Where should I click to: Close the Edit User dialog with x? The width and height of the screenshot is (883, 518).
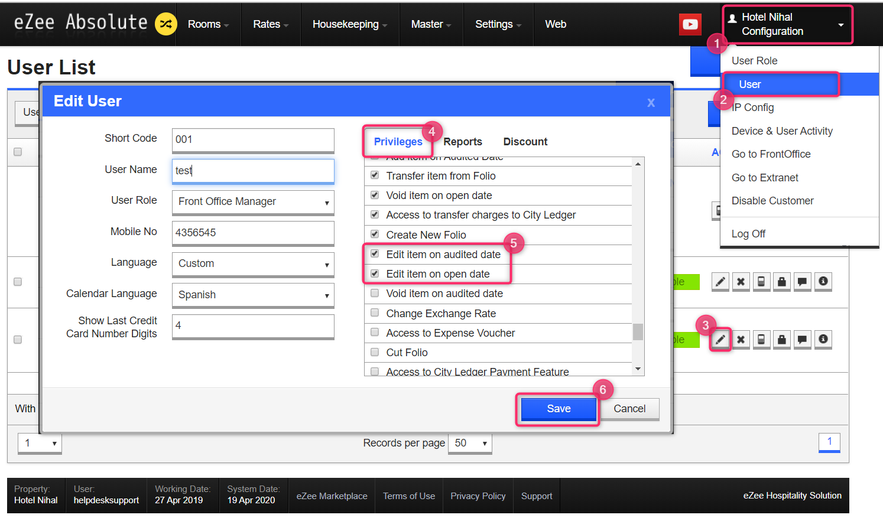click(x=651, y=102)
